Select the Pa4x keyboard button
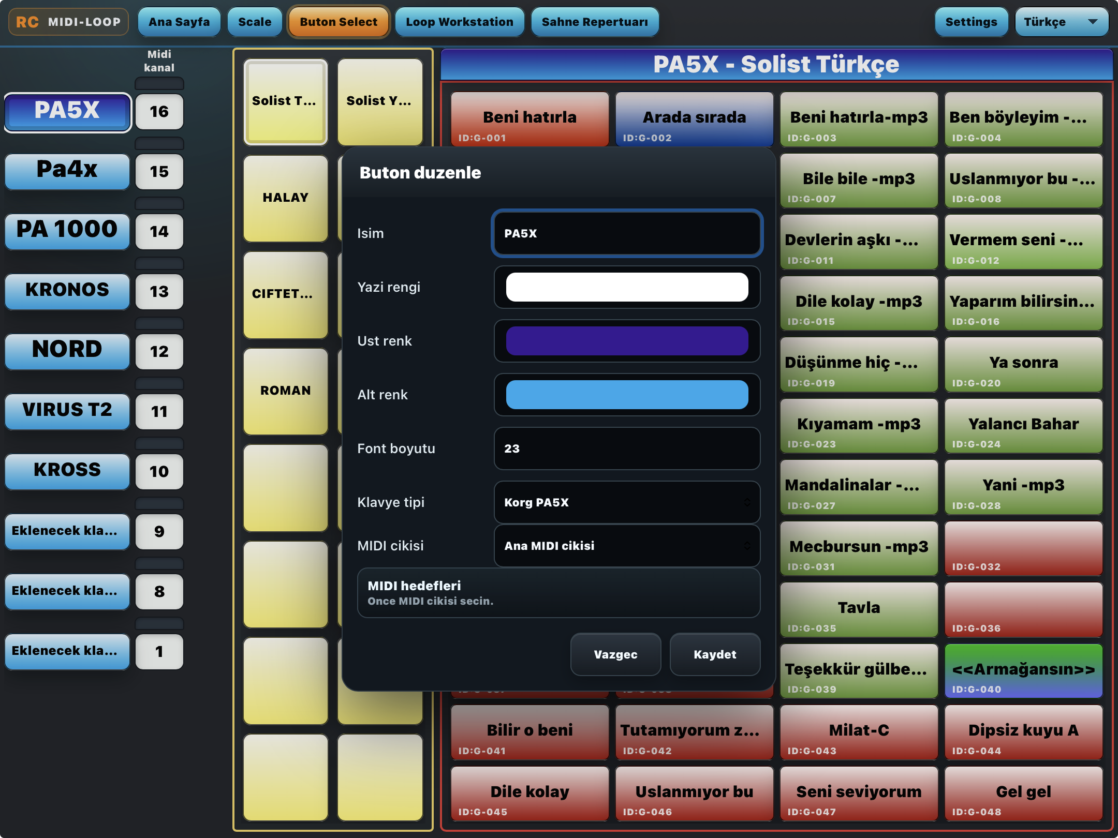Viewport: 1118px width, 838px height. (x=67, y=171)
